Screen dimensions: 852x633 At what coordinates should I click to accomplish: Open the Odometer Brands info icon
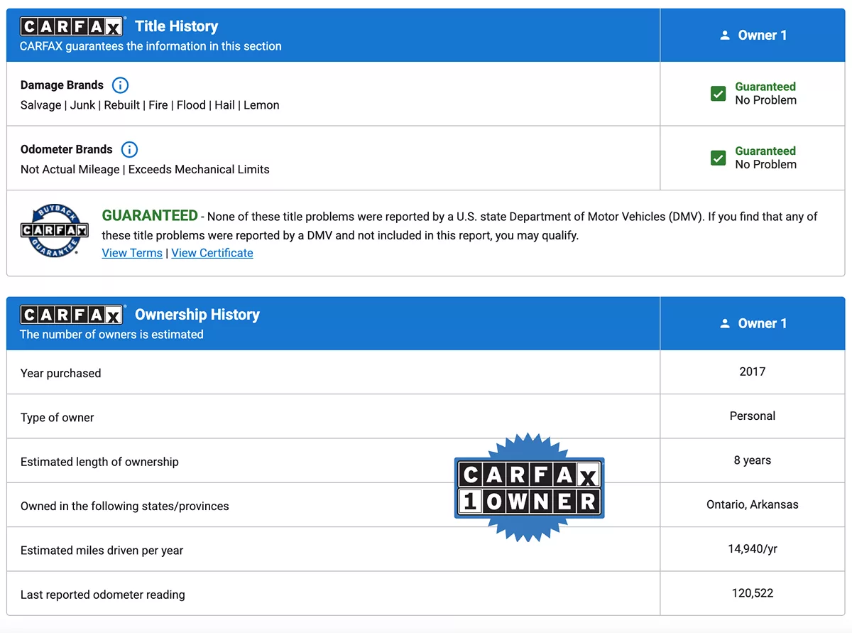(129, 149)
